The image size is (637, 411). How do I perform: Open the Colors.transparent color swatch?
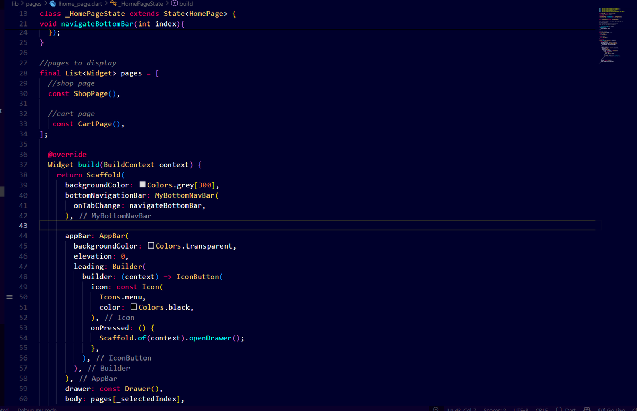click(151, 246)
